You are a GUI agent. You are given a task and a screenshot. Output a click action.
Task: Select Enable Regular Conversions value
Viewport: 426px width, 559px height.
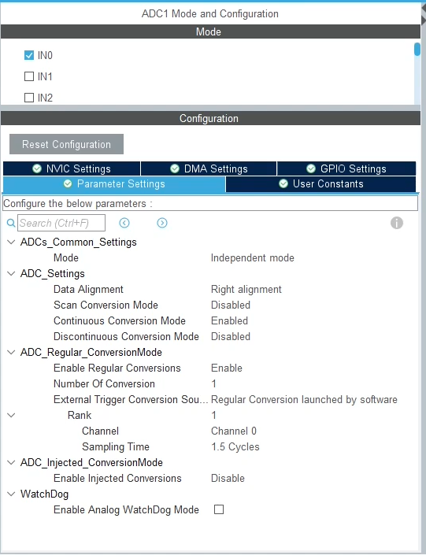pyautogui.click(x=227, y=368)
